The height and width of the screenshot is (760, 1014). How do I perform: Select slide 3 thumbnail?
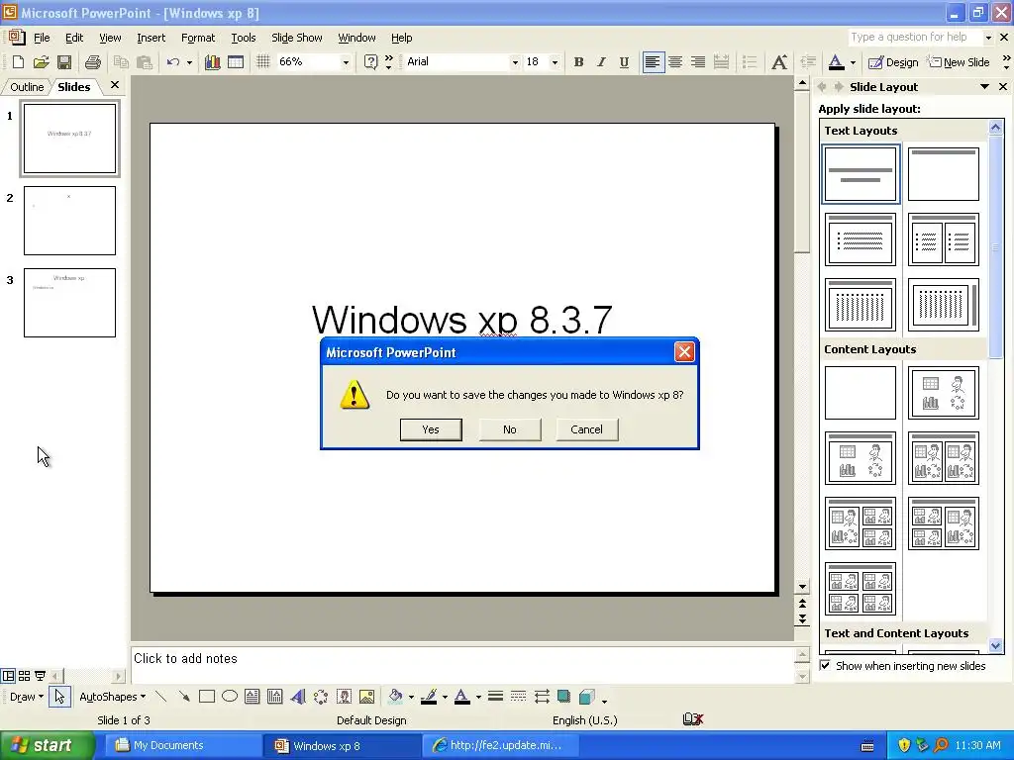tap(70, 303)
